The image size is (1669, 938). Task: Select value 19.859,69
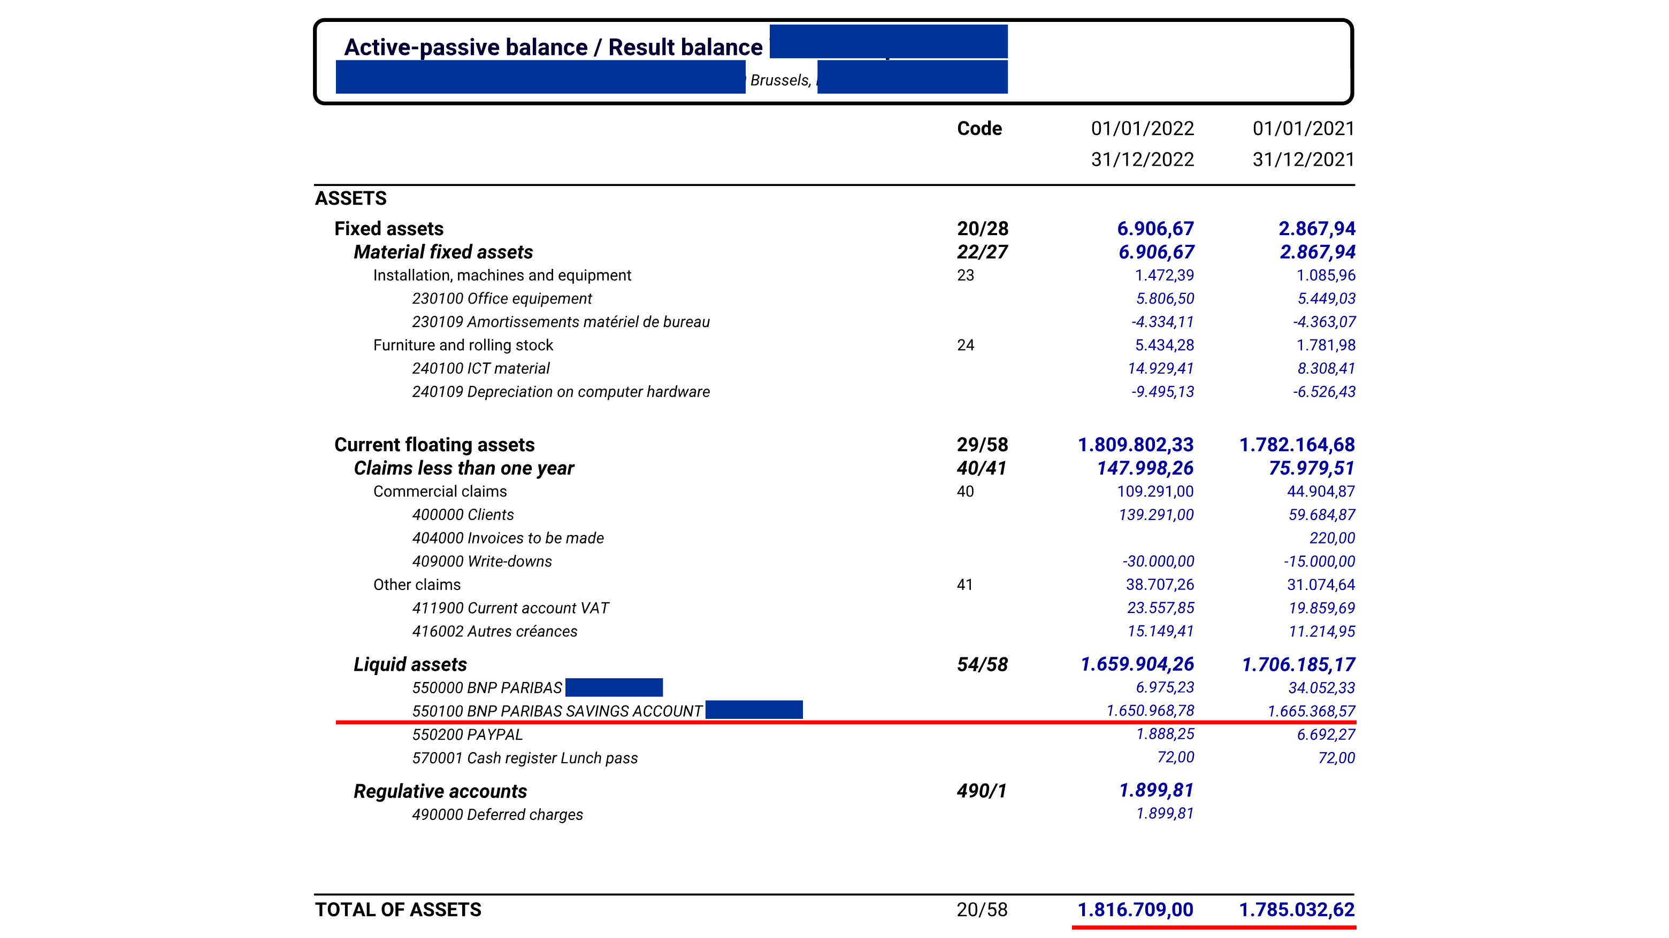tap(1322, 608)
